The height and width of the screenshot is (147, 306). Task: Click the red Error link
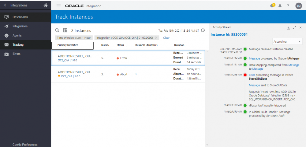point(252,75)
